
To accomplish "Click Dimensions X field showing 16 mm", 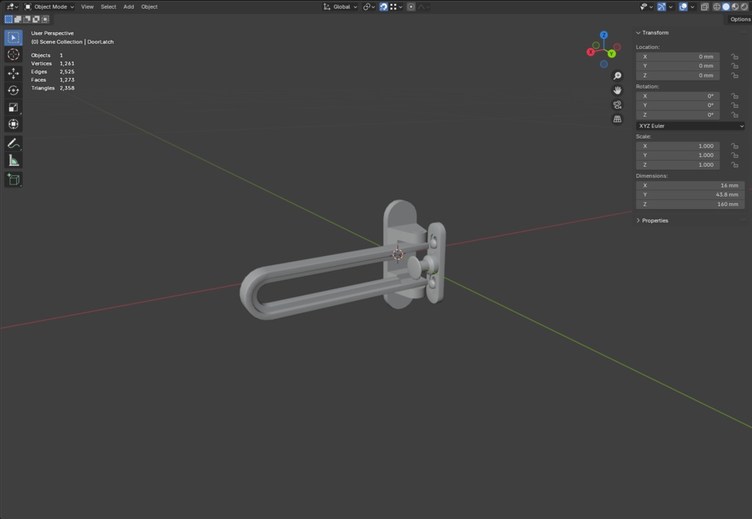I will [x=690, y=186].
